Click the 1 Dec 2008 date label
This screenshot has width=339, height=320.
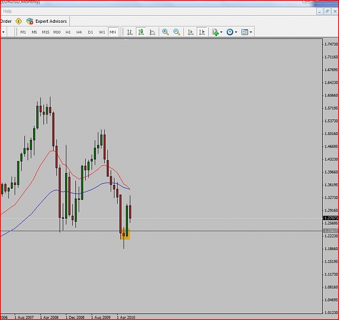[x=75, y=317]
